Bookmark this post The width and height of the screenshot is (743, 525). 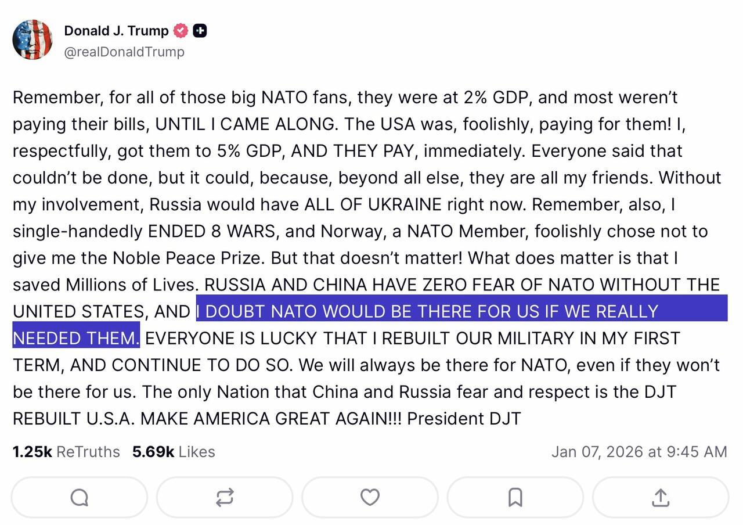click(x=515, y=497)
